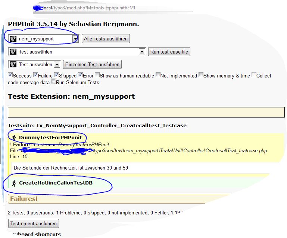This screenshot has height=238, width=287.
Task: Click TYPO3 icon in nem_mysupport selector
Action: click(x=13, y=39)
